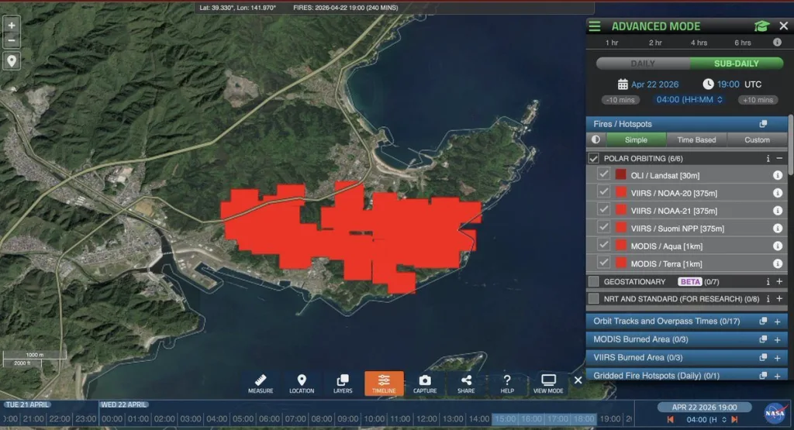794x430 pixels.
Task: Expand the MODIS Burned Area section
Action: click(777, 339)
